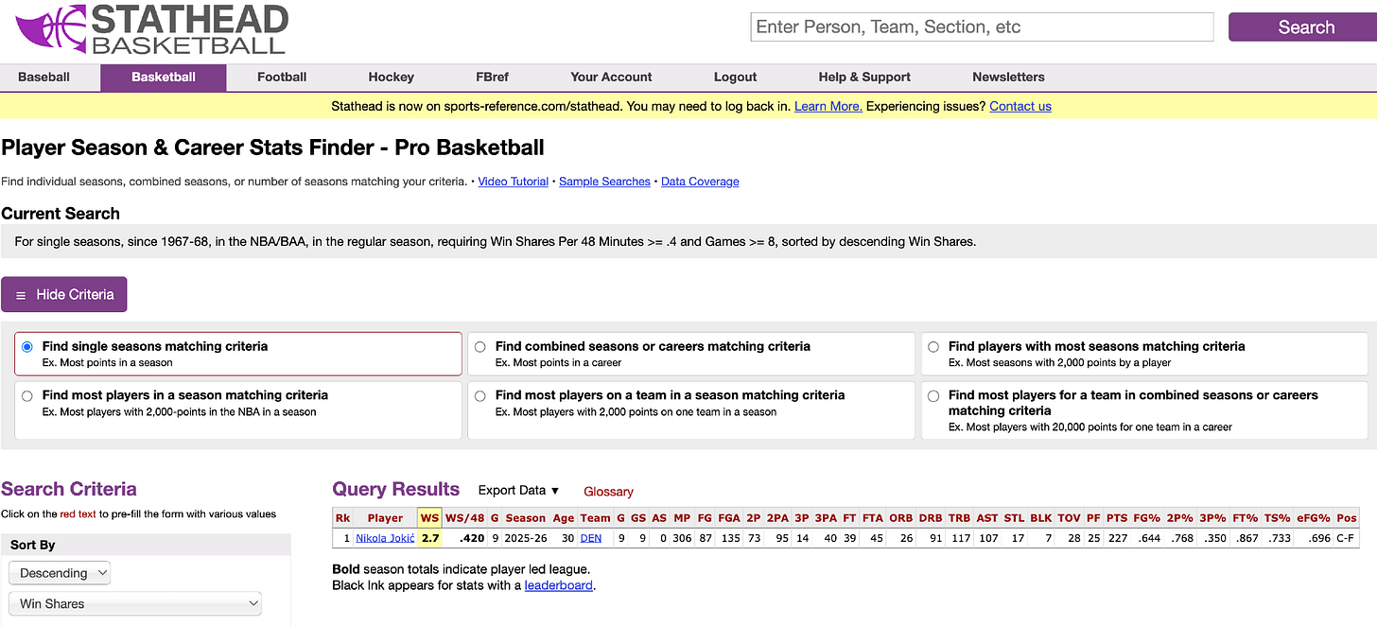Sort by the Player column header
1377x626 pixels.
click(385, 517)
